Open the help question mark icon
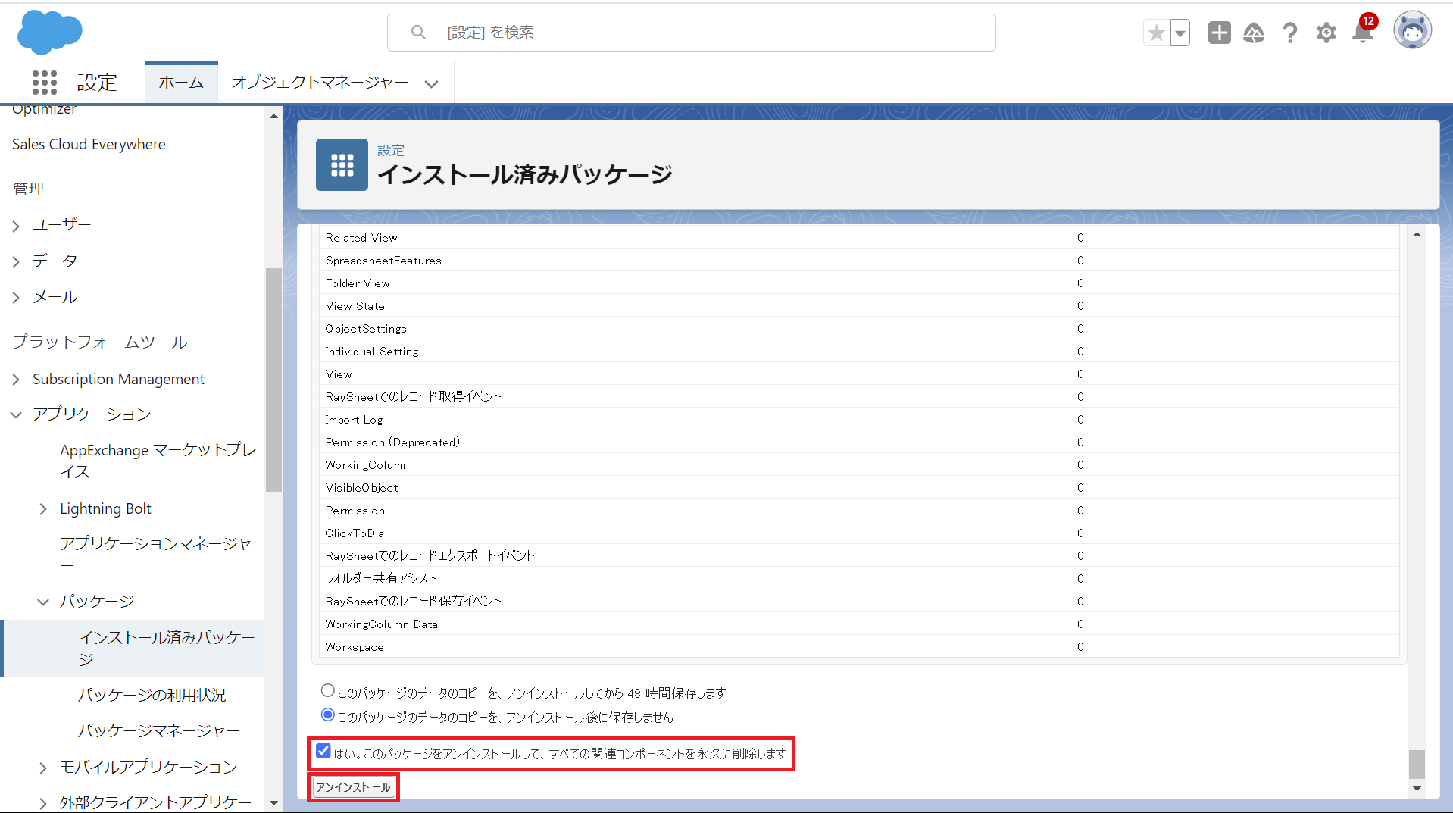Viewport: 1453px width, 813px height. [1289, 33]
